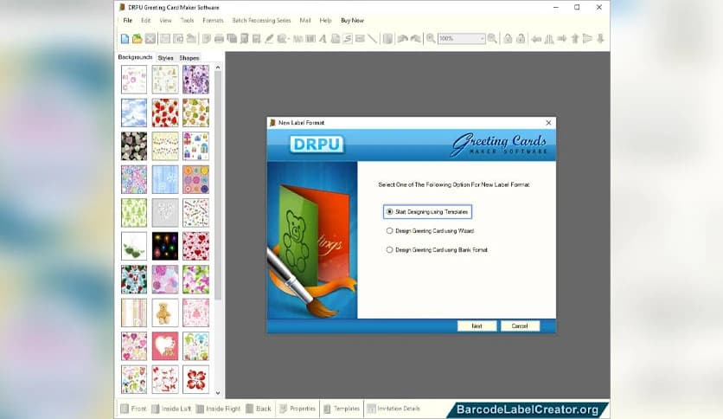Open the File menu
Image resolution: width=723 pixels, height=419 pixels.
pyautogui.click(x=128, y=20)
